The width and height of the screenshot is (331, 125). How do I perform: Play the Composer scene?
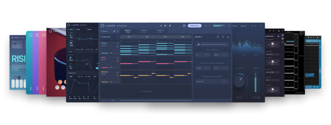165,26
